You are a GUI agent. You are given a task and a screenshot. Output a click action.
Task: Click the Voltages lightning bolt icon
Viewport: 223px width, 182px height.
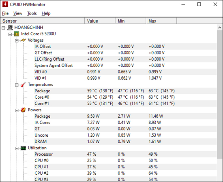tap(23, 40)
